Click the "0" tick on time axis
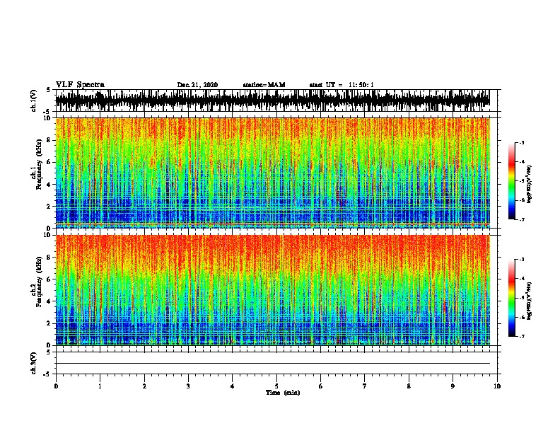 [x=56, y=386]
